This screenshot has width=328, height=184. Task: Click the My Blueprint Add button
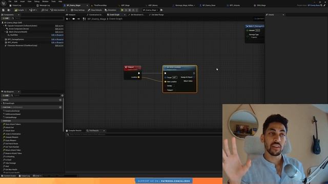pos(6,96)
